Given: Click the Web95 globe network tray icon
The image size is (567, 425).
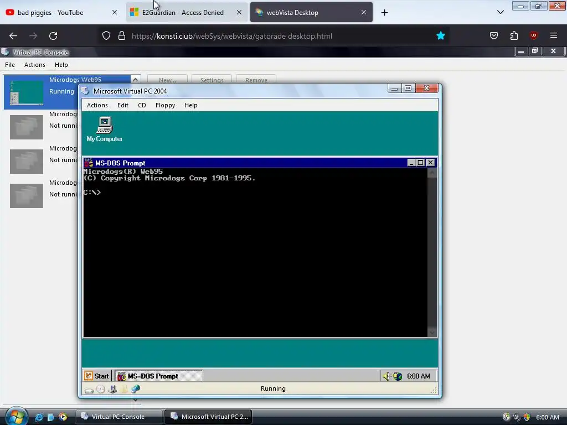Looking at the screenshot, I should [x=398, y=376].
